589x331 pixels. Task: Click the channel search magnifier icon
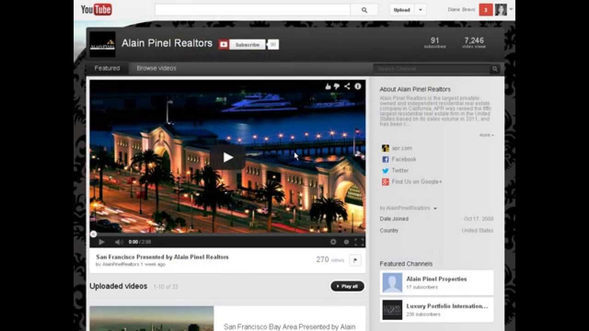495,69
